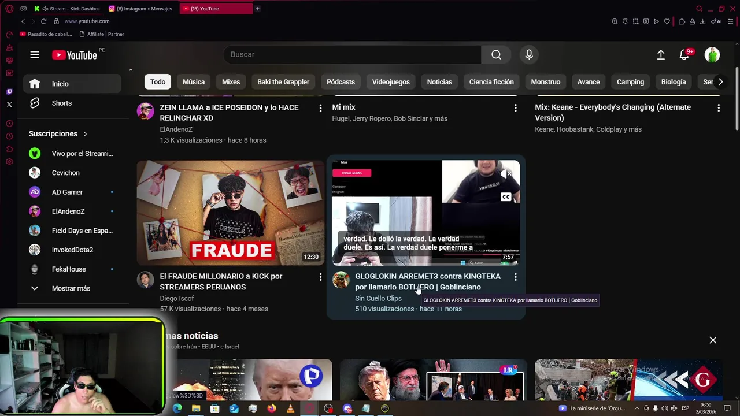Open the ad blocker shield icon
740x416 pixels.
point(646,21)
